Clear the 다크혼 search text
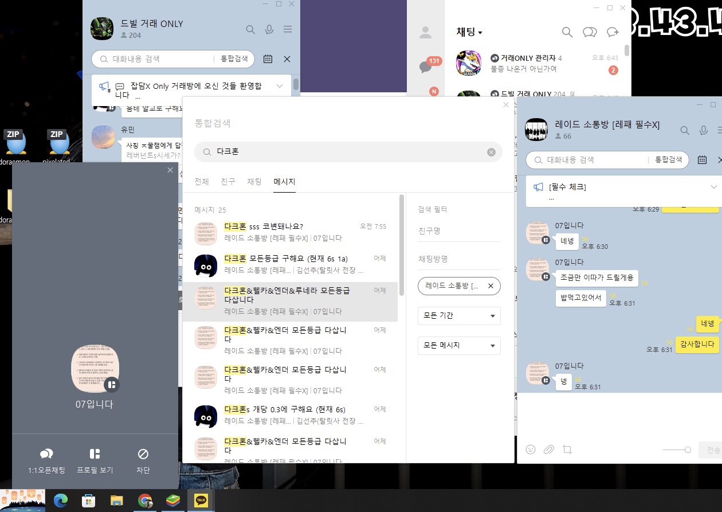Viewport: 722px width, 512px height. (491, 152)
